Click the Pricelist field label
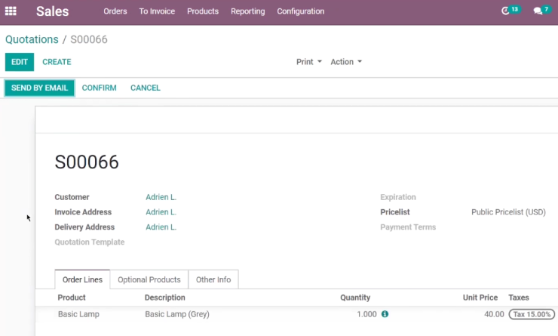558x336 pixels. [x=395, y=212]
